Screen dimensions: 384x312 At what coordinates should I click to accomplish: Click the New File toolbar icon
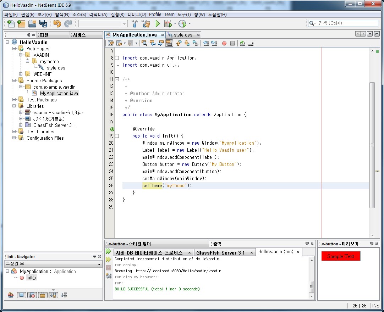tap(11, 23)
